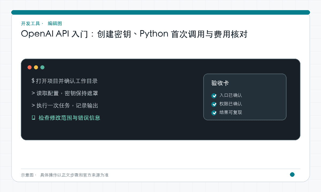This screenshot has height=192, width=321.
Task: Click the green terminal window dot
Action: (x=43, y=67)
